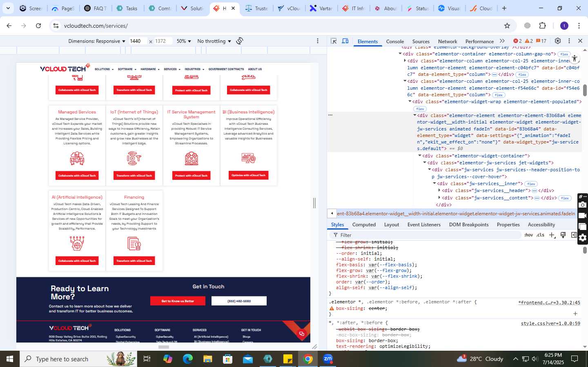Toggle the device toolbar icon in DevTools
The height and width of the screenshot is (367, 588).
point(345,41)
